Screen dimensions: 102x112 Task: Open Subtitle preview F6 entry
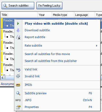coord(57,93)
